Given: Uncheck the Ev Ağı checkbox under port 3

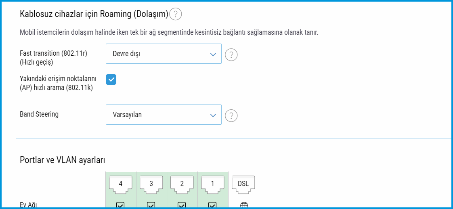Looking at the screenshot, I should (x=151, y=205).
